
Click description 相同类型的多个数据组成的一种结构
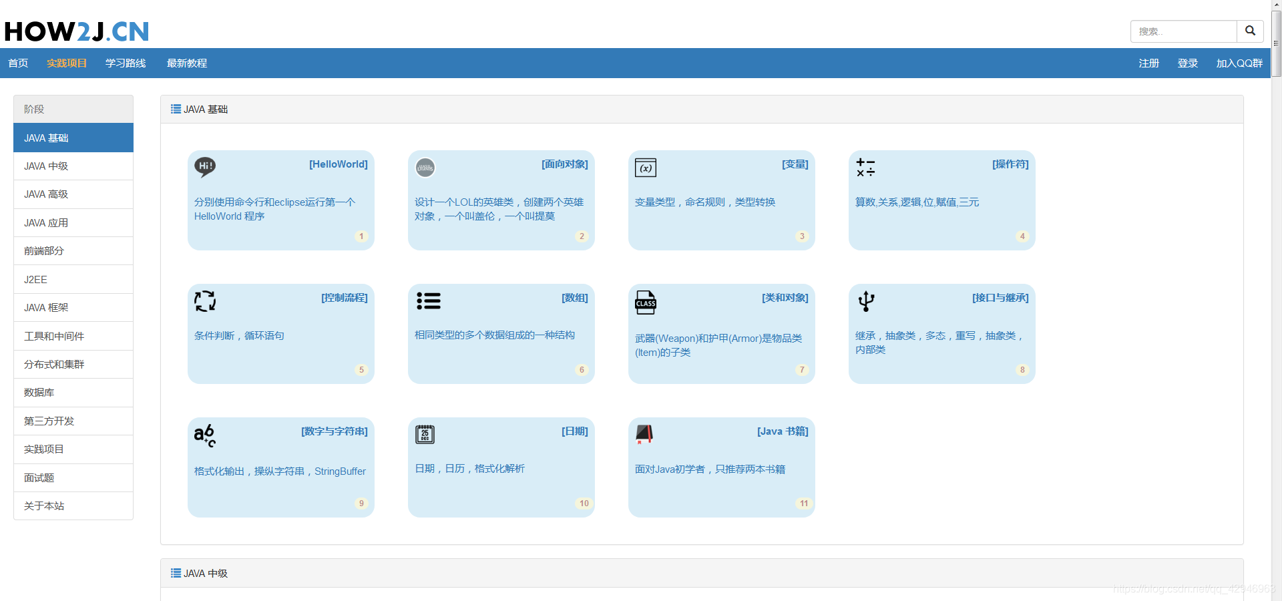coord(495,335)
